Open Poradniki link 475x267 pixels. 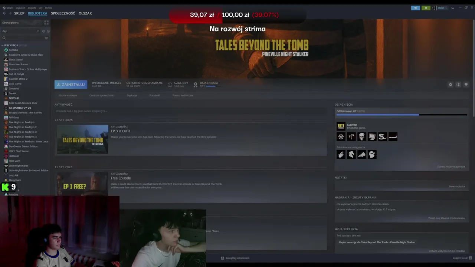(x=155, y=95)
